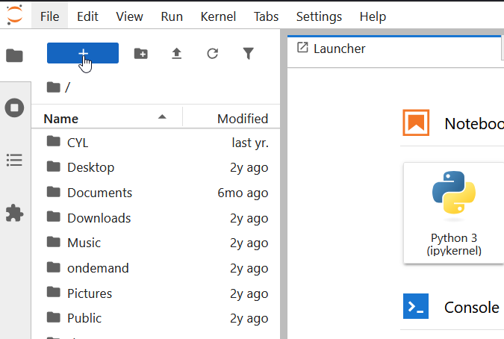Select the Documents folder row
This screenshot has width=504, height=339.
point(155,193)
